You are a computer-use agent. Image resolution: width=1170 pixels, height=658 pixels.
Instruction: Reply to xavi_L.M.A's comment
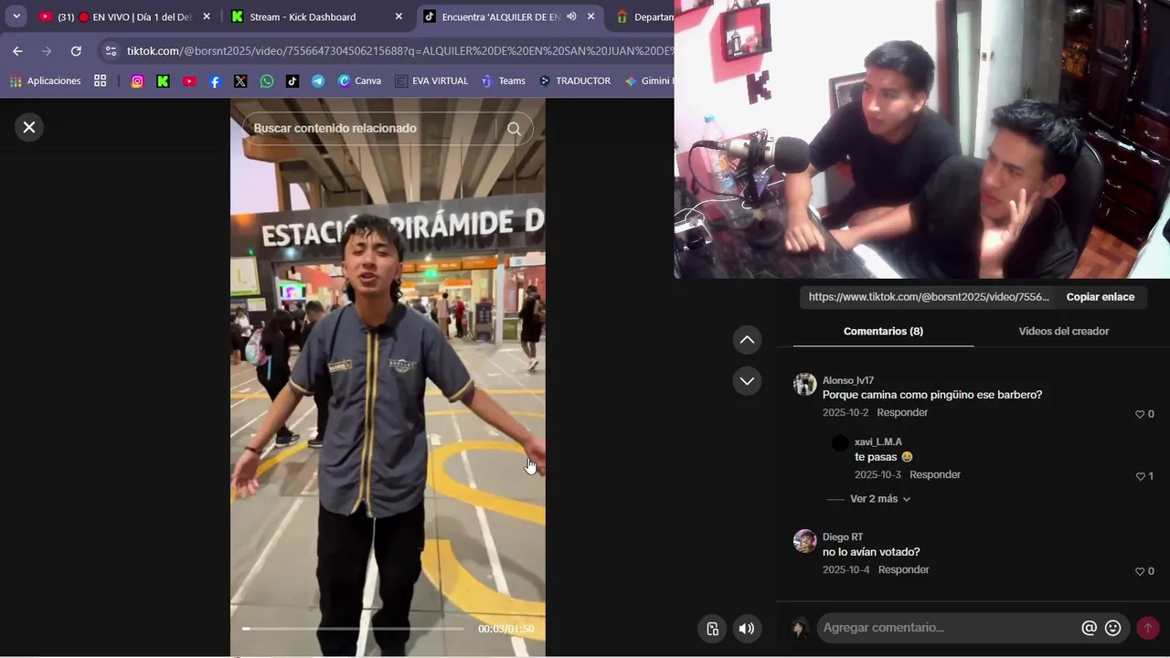(935, 474)
